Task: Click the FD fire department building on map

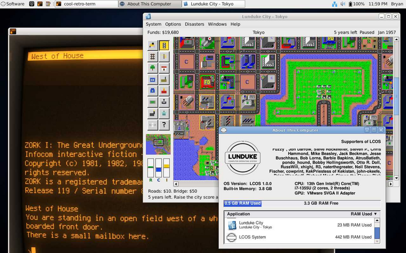Action: coord(207,82)
